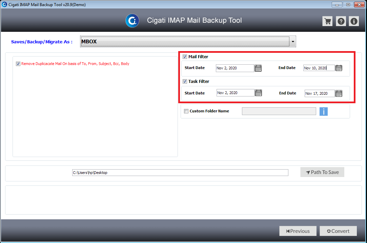Open calendar for Mail Filter Start Date
The width and height of the screenshot is (367, 243).
click(x=258, y=68)
